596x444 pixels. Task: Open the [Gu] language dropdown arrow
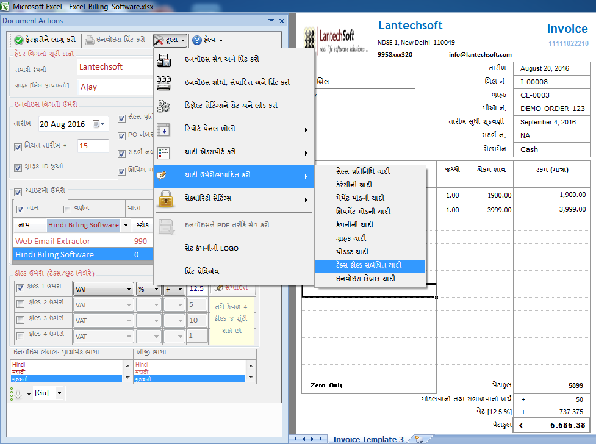[x=59, y=393]
